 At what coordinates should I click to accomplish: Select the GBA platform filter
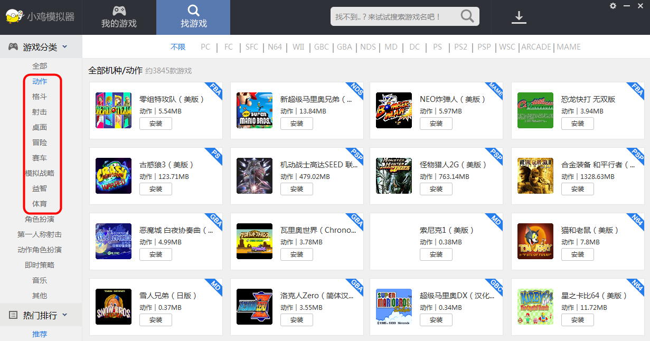[x=344, y=47]
